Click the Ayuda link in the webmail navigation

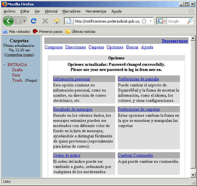pyautogui.click(x=147, y=47)
